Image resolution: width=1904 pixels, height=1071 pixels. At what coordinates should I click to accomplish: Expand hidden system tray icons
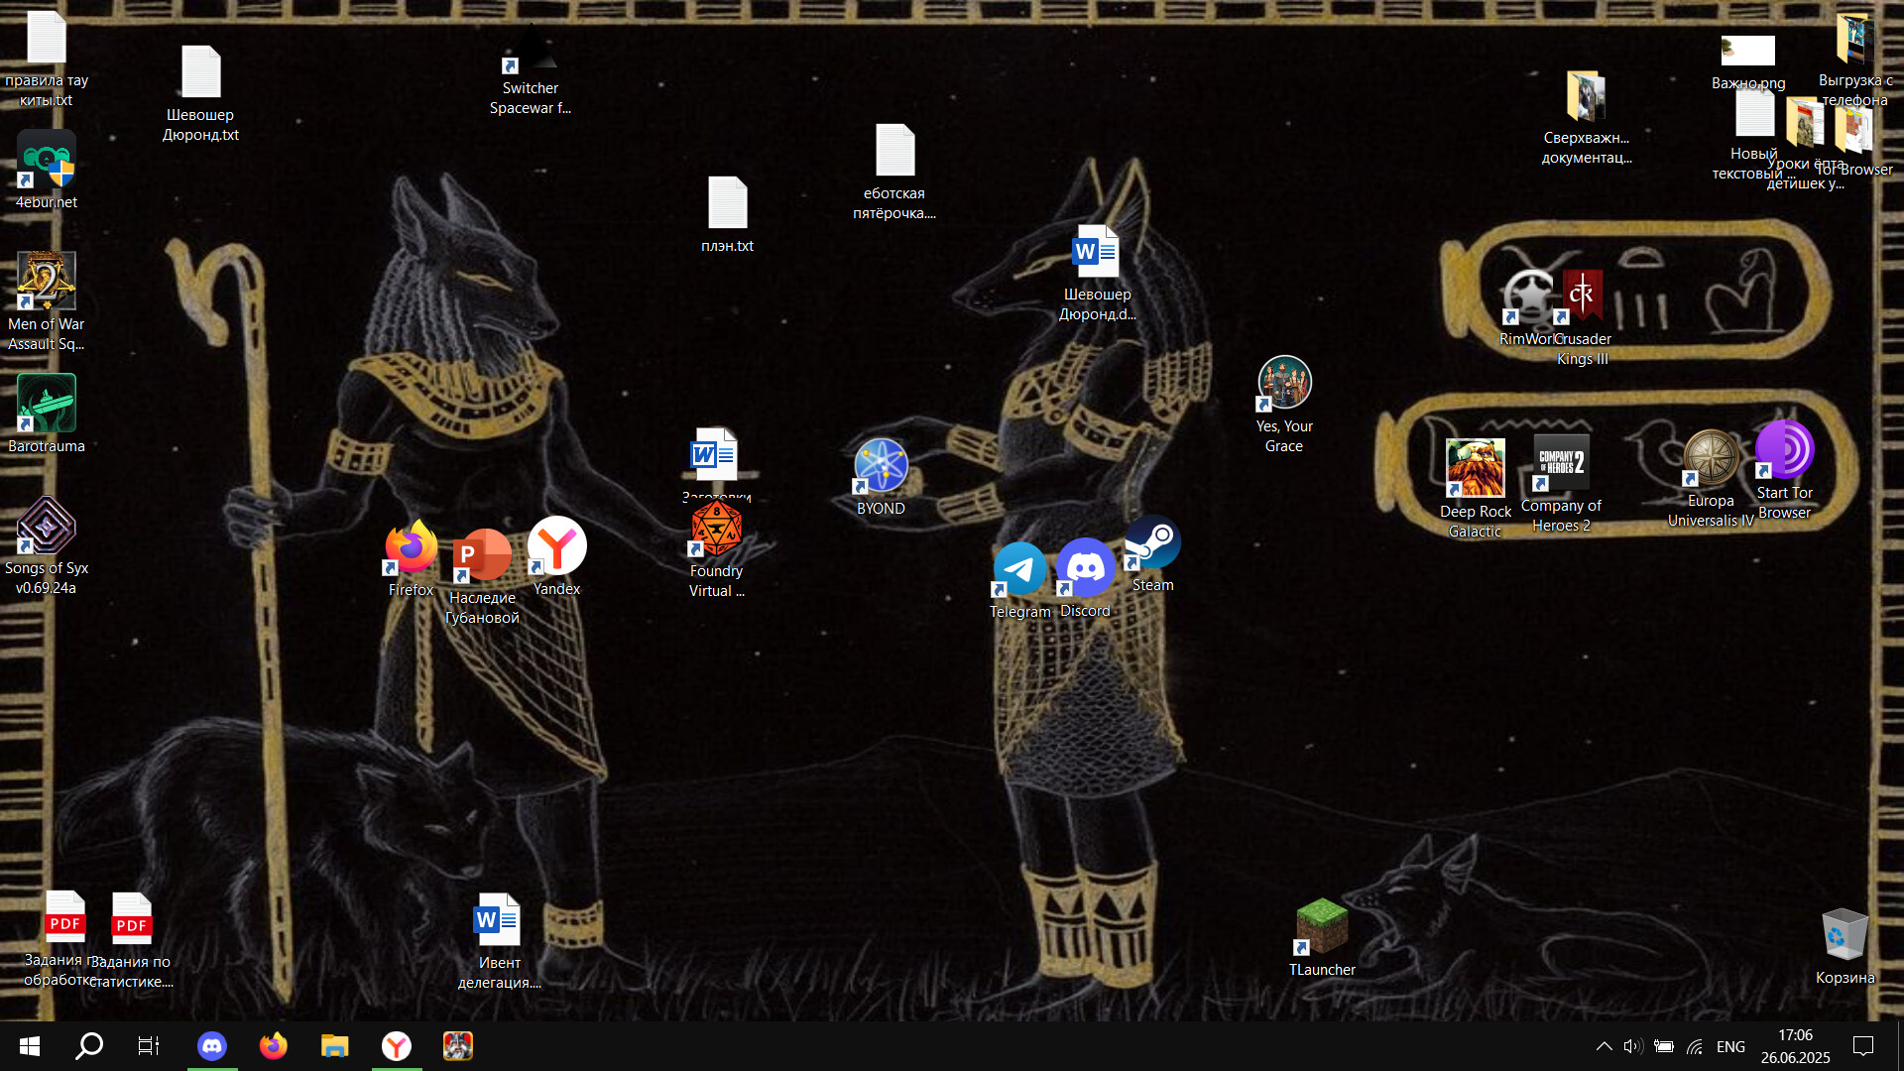coord(1604,1046)
